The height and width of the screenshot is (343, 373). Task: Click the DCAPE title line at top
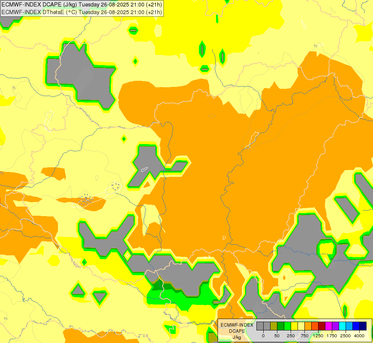tap(82, 5)
